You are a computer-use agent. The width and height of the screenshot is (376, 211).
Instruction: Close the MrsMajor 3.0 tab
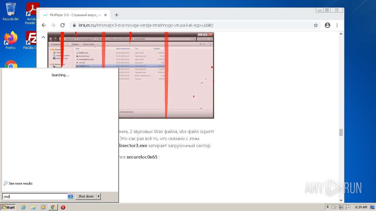[x=105, y=15]
